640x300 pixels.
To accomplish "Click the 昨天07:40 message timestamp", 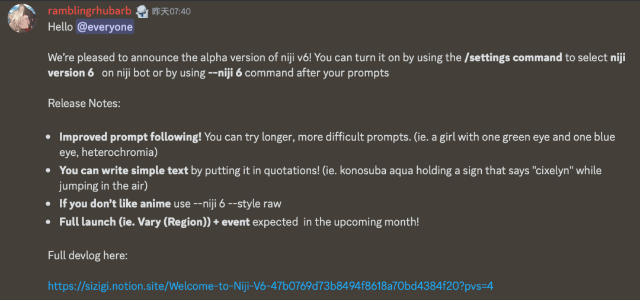I will click(x=171, y=12).
